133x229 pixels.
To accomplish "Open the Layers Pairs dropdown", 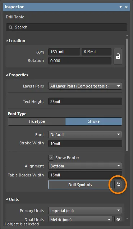I will [x=85, y=86].
